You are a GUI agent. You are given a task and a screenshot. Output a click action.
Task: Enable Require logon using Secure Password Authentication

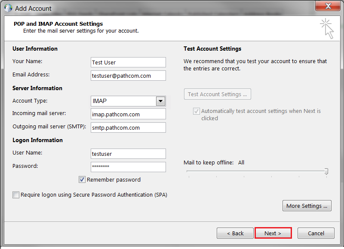(16, 195)
